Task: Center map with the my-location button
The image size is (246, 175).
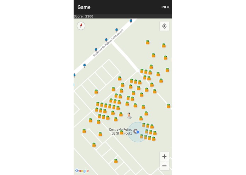Action: [x=164, y=26]
